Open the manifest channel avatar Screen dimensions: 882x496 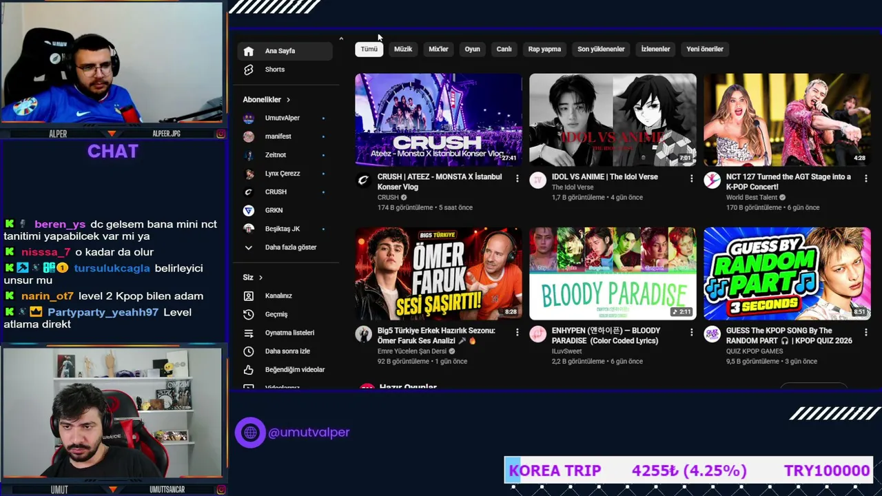(x=249, y=136)
